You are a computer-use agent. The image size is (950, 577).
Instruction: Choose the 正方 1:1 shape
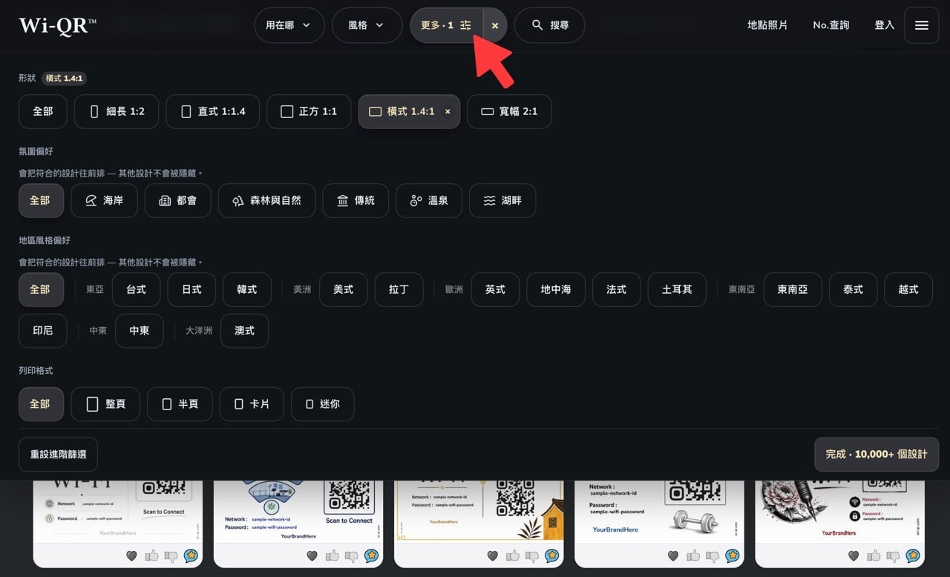point(309,111)
